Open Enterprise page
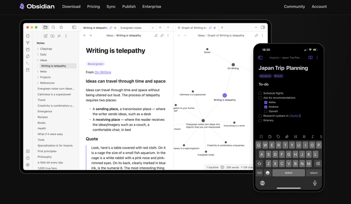 coord(152,7)
